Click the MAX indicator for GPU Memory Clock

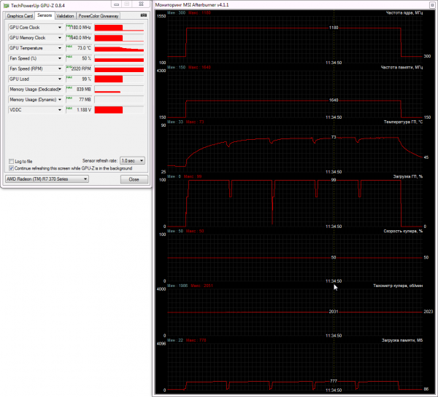point(69,36)
